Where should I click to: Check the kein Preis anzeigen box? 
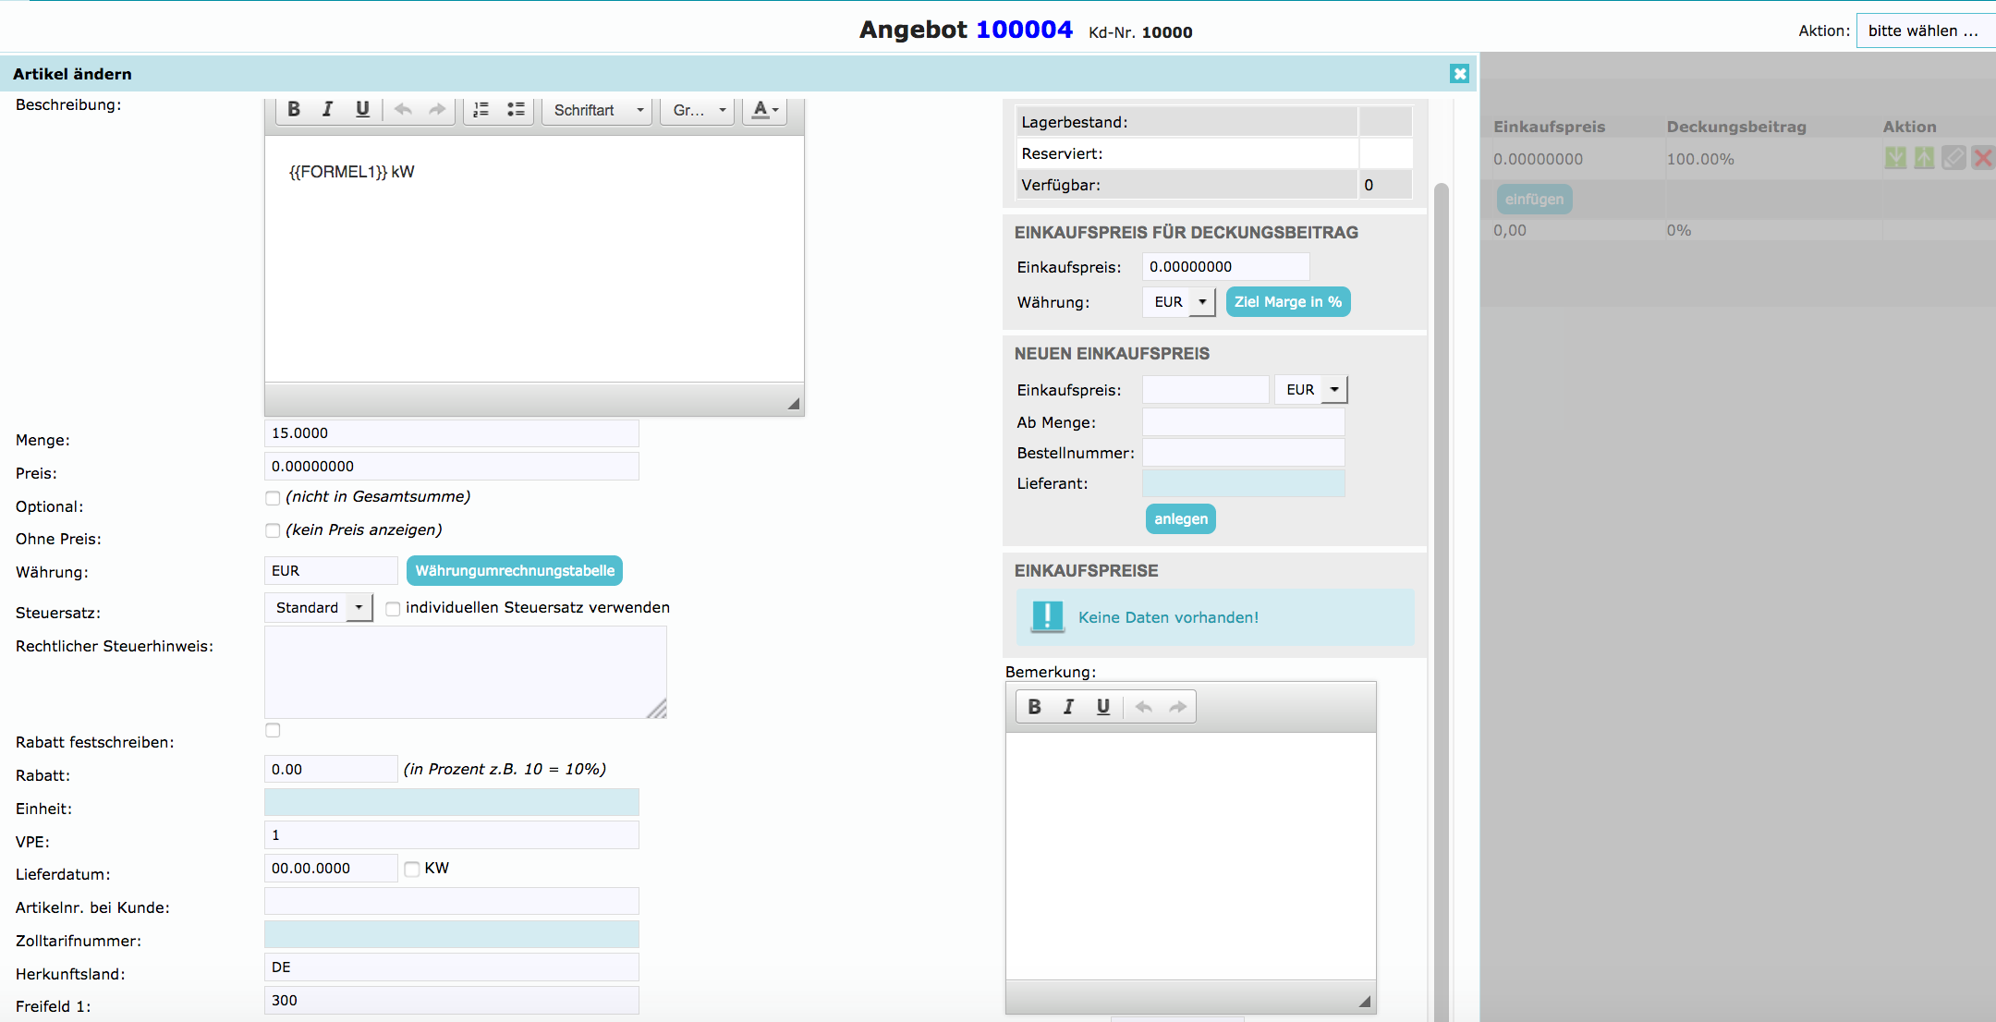point(273,530)
